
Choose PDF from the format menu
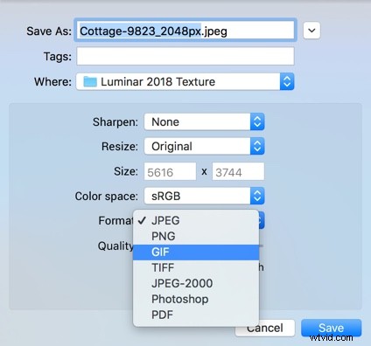pos(196,315)
